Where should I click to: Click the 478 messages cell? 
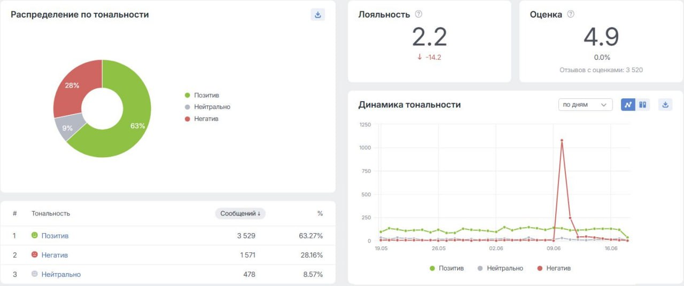[249, 274]
